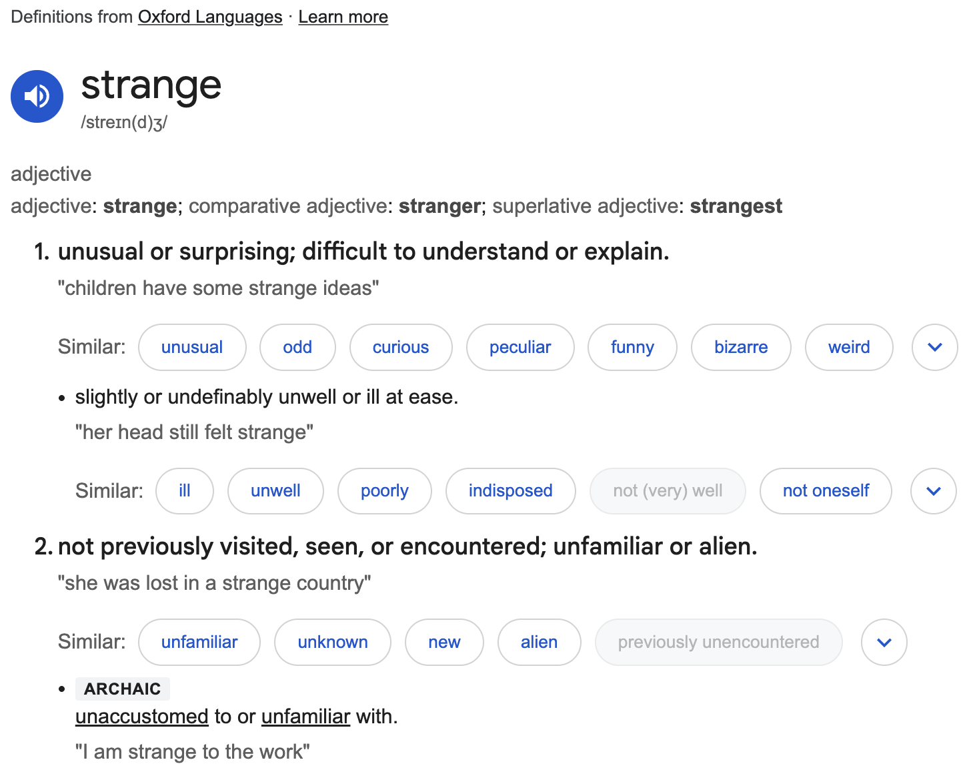This screenshot has height=774, width=967.
Task: Expand more synonyms after weird
Action: point(934,347)
